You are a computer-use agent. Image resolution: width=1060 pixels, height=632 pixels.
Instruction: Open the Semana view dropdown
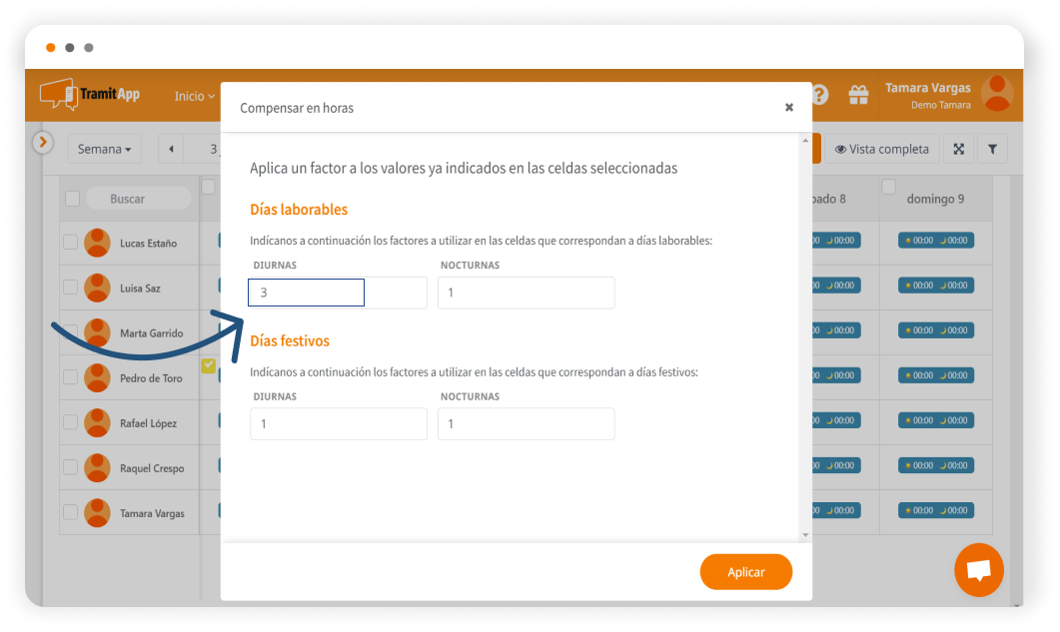[104, 150]
